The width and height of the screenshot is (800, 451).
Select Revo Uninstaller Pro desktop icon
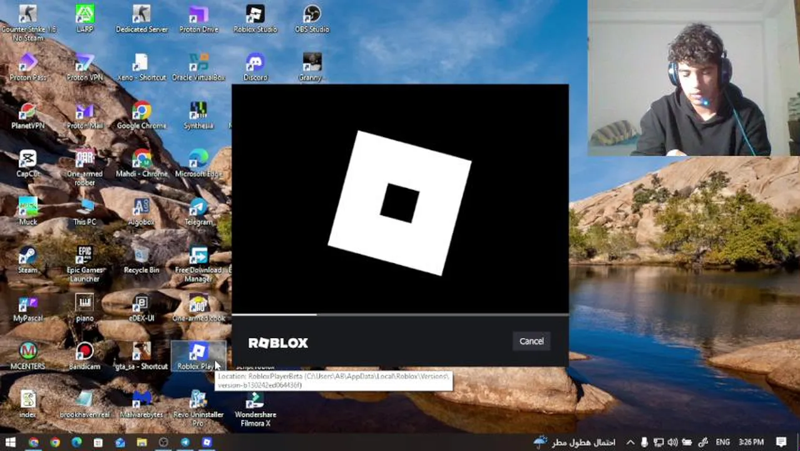click(x=198, y=408)
